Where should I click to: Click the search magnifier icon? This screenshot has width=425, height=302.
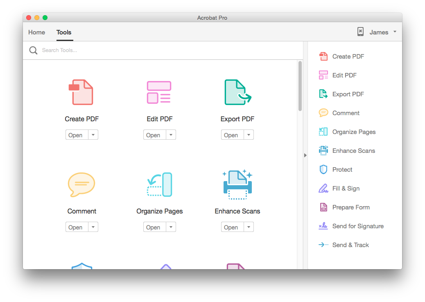click(33, 50)
